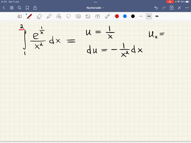Select the Pen tool
Viewport: 191px width, 143px height.
click(x=29, y=16)
